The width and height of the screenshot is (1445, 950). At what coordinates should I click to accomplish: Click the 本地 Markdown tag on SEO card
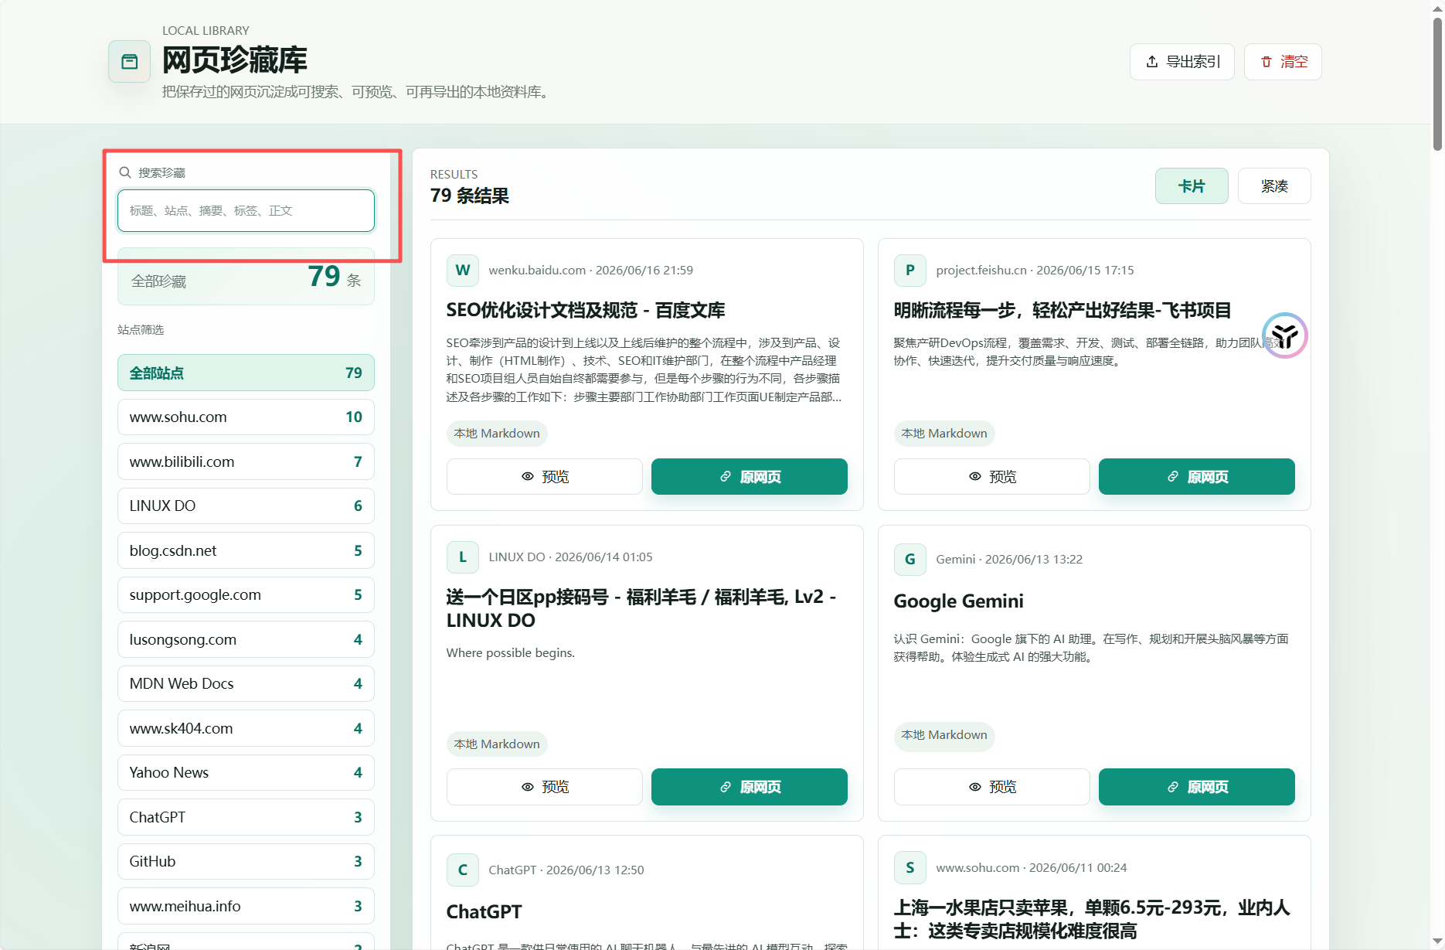[x=497, y=434]
